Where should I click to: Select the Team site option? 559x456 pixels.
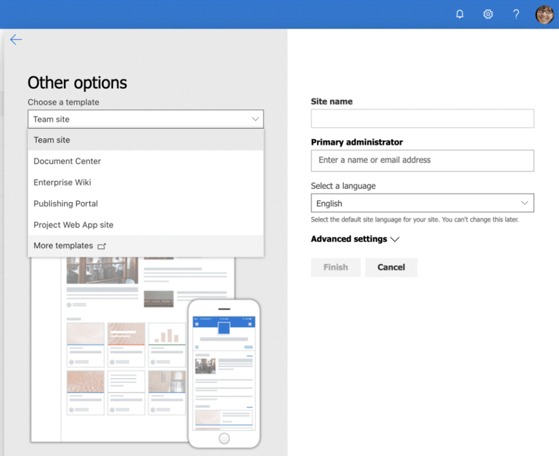tap(52, 140)
